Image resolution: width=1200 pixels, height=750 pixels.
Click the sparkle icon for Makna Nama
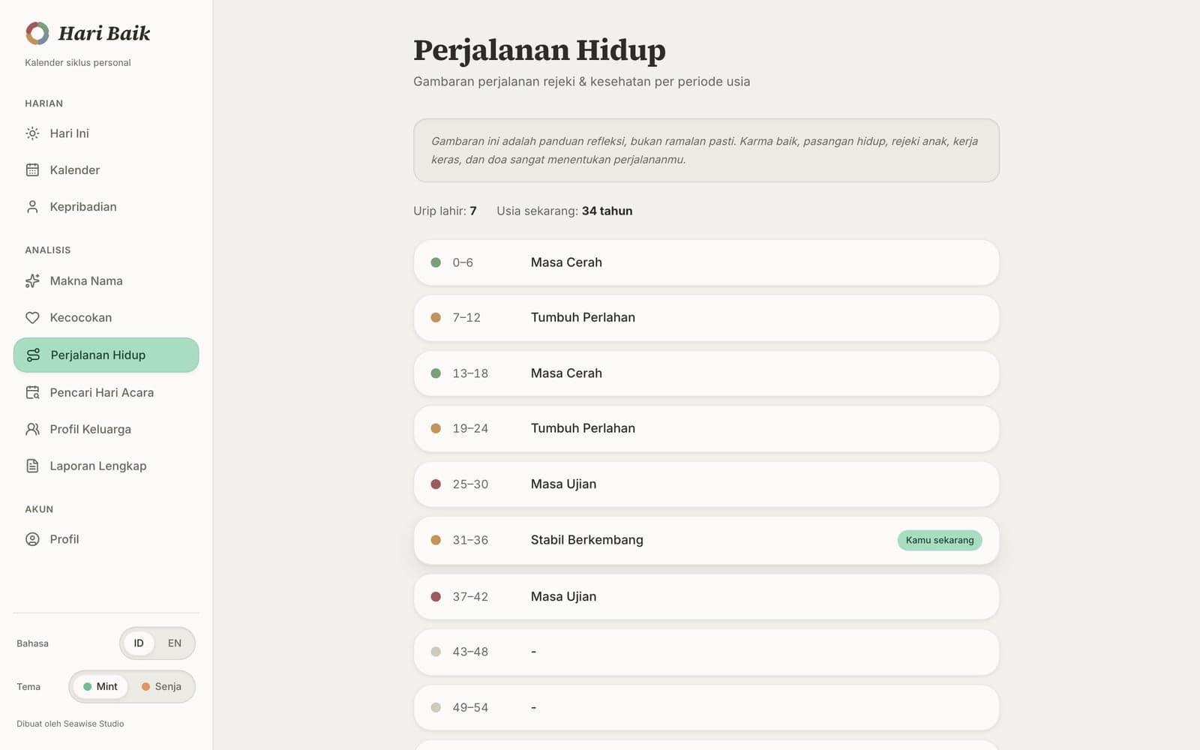point(32,281)
